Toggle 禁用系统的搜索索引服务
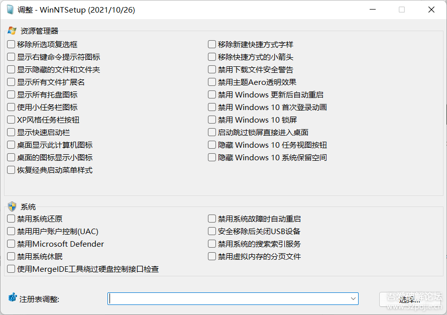Image resolution: width=447 pixels, height=315 pixels. (x=212, y=244)
